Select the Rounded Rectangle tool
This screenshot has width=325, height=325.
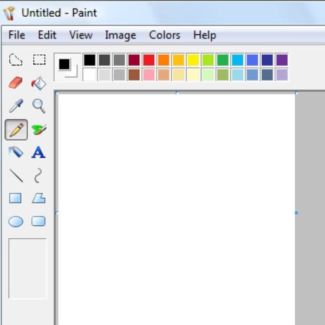pyautogui.click(x=38, y=221)
